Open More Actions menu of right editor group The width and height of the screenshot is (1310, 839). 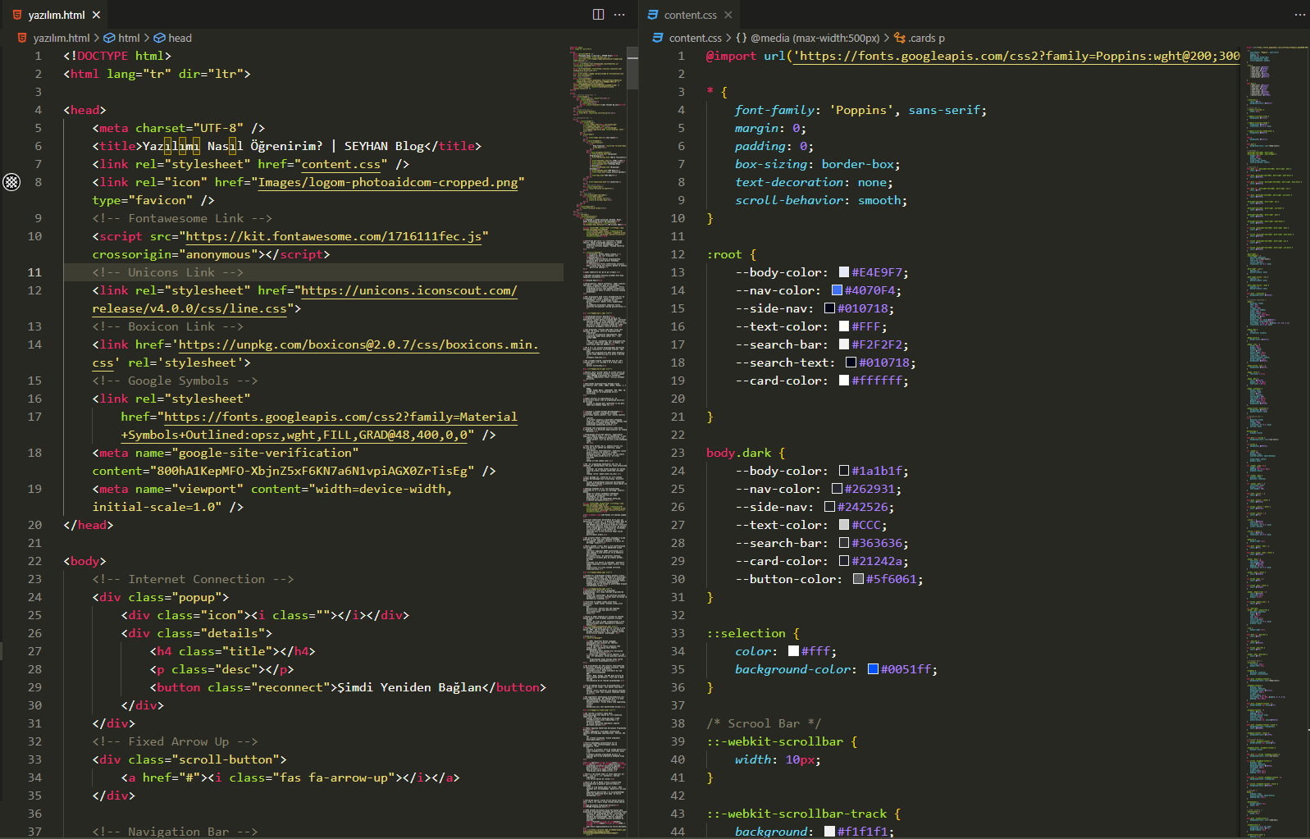1299,15
